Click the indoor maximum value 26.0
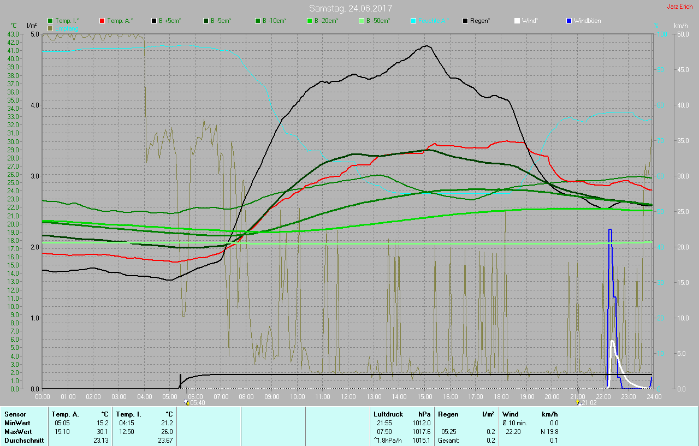The image size is (699, 446). click(167, 432)
